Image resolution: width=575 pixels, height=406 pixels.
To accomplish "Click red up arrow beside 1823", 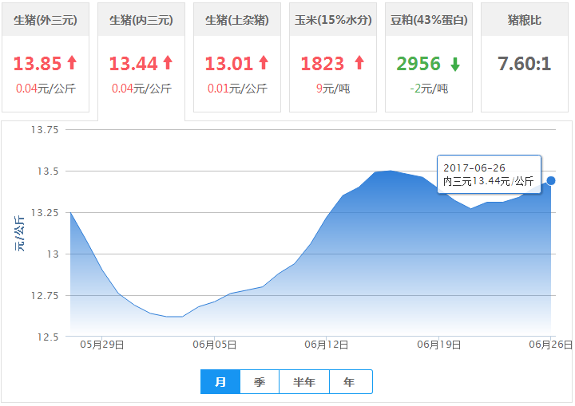I will click(x=359, y=63).
